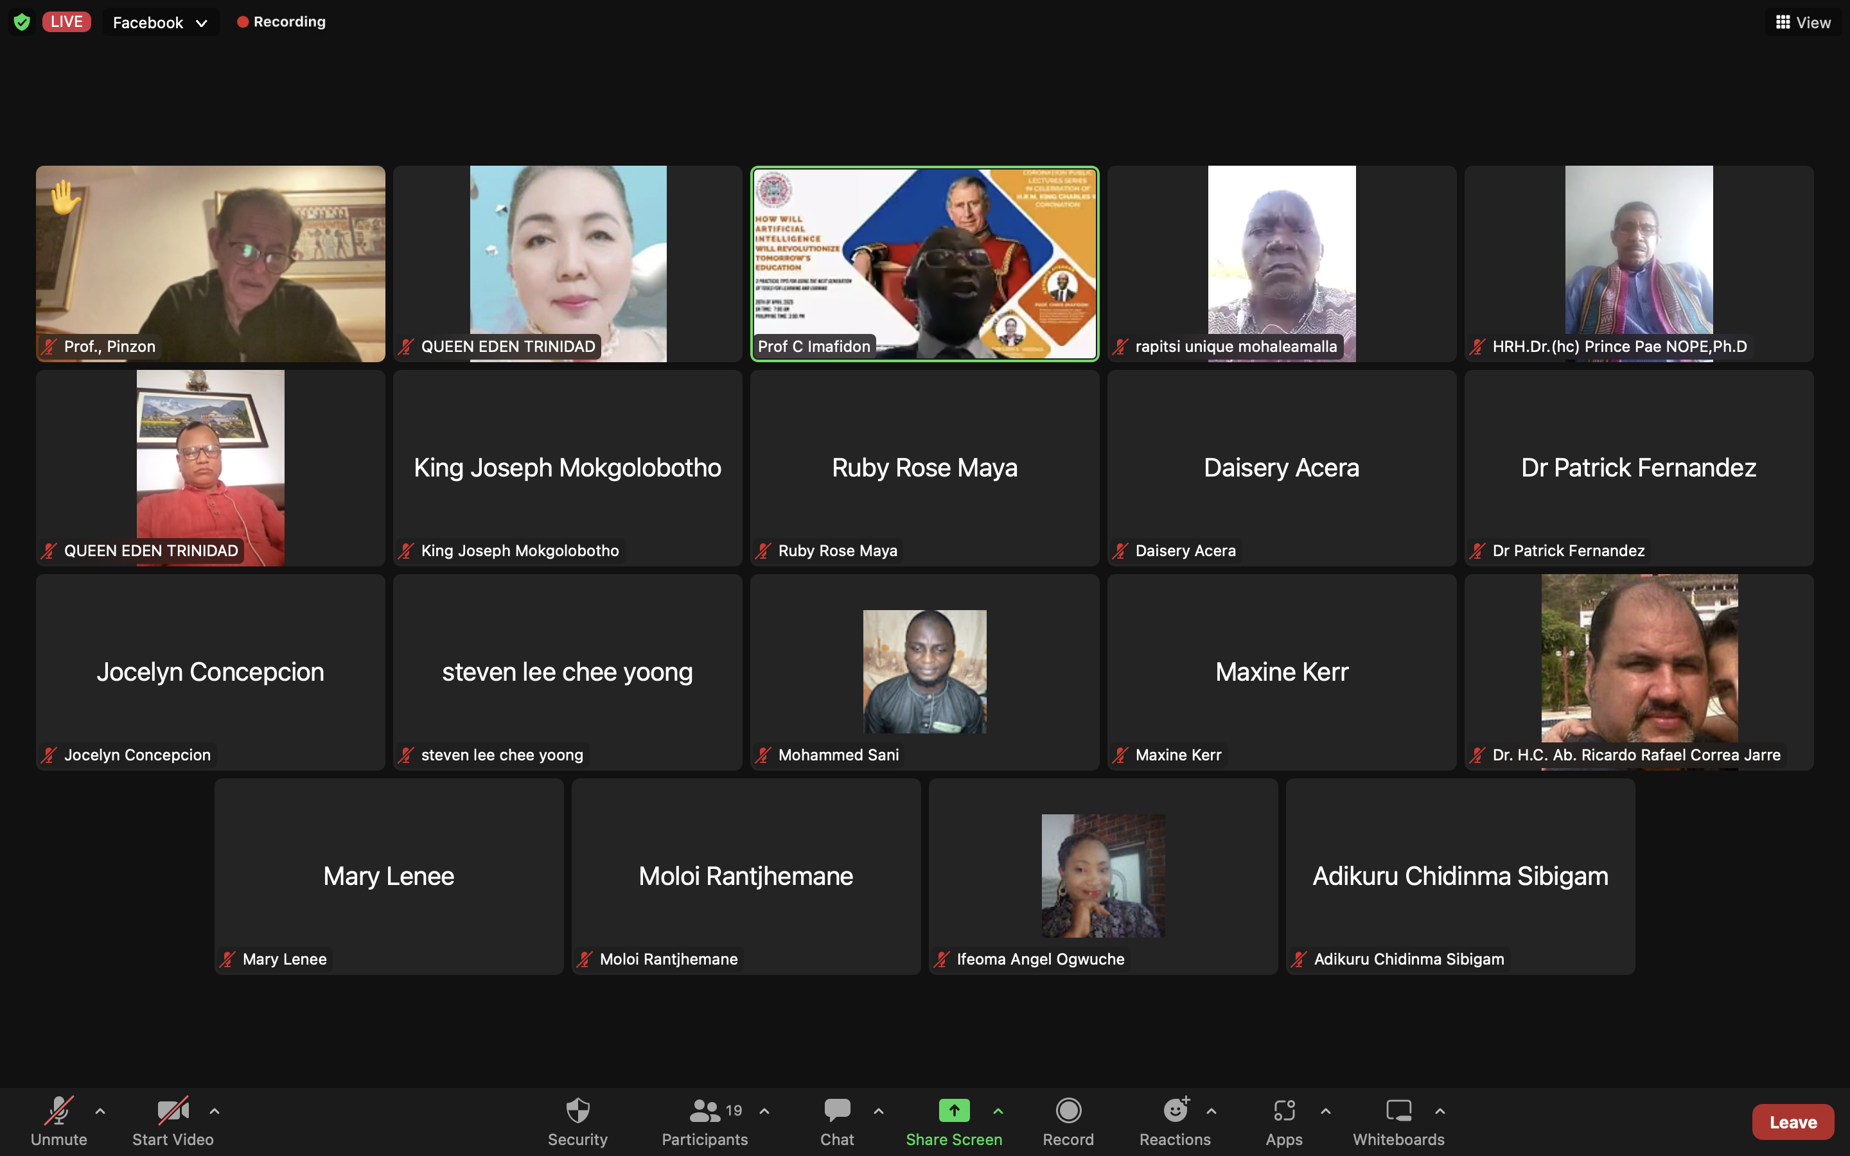This screenshot has width=1850, height=1156.
Task: Open the Security shield icon
Action: pyautogui.click(x=577, y=1110)
